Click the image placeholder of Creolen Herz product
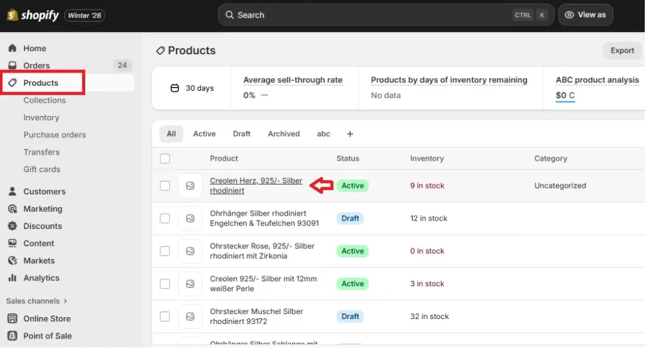Image resolution: width=646 pixels, height=348 pixels. [190, 186]
